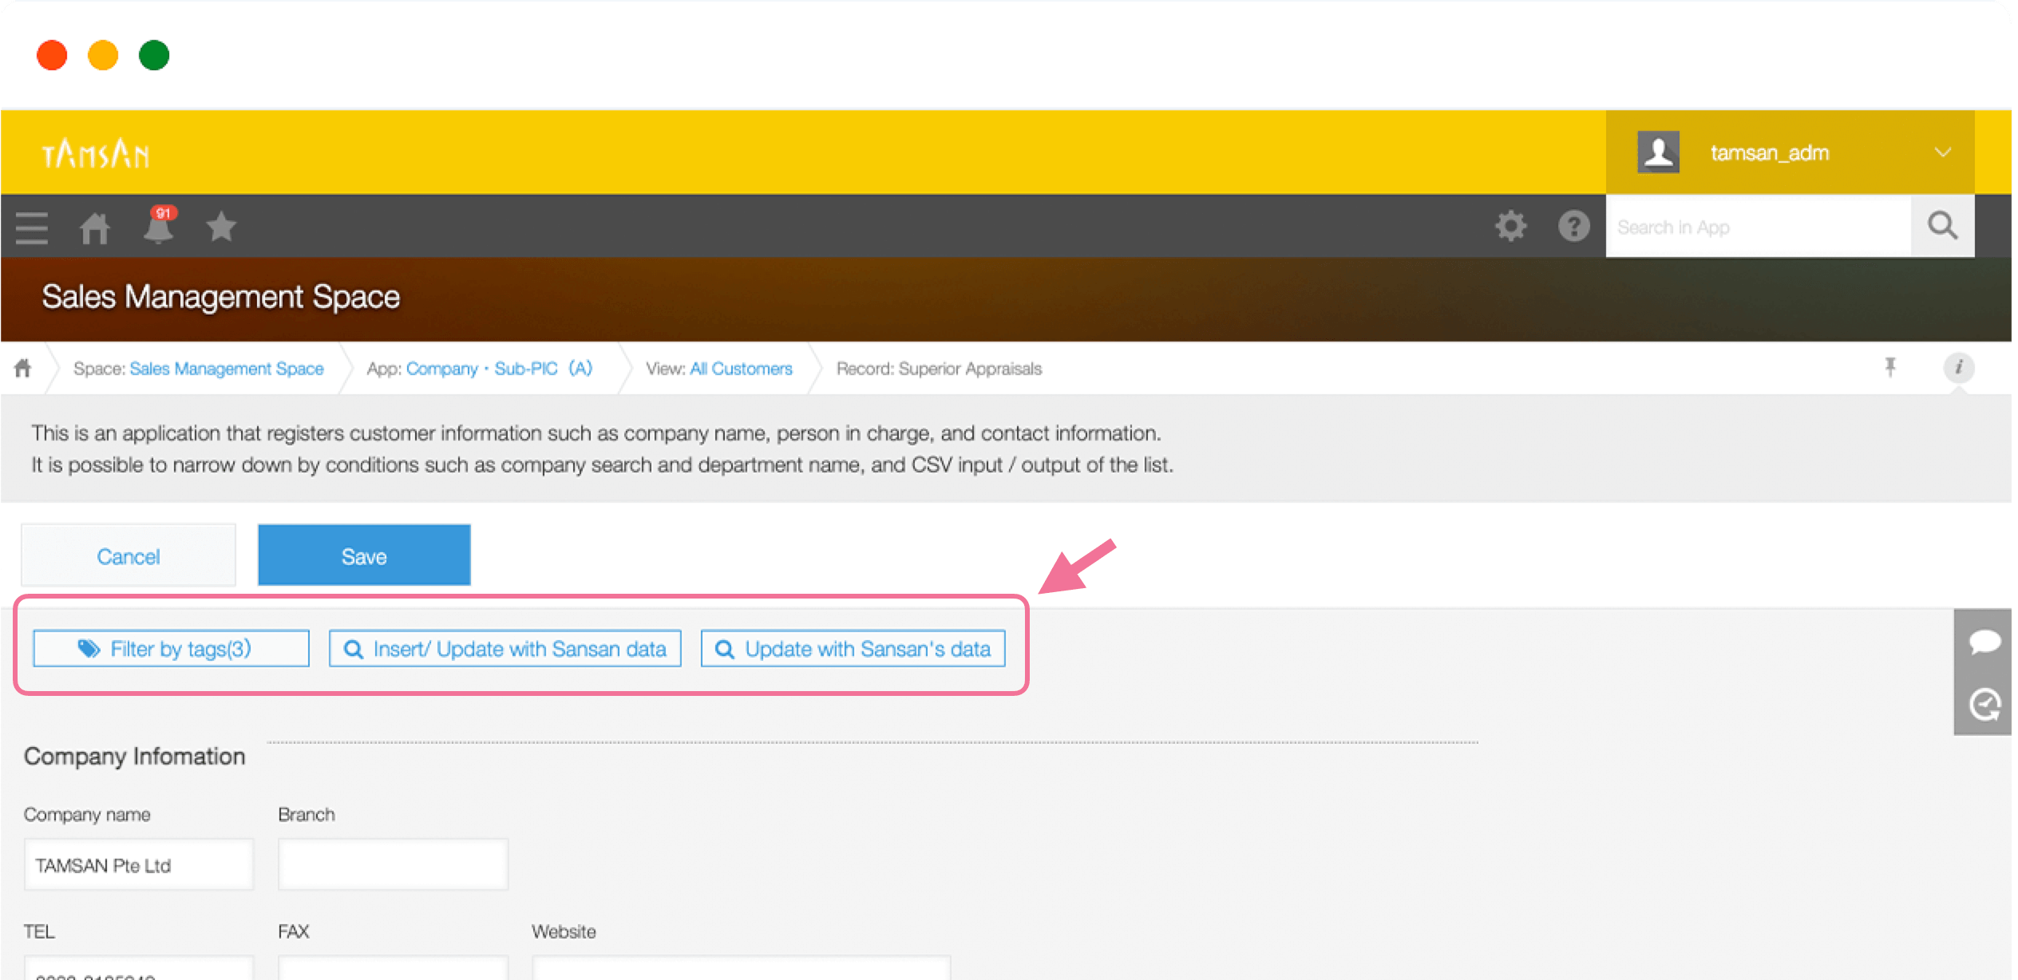Open the comments speech bubble panel

tap(1984, 642)
